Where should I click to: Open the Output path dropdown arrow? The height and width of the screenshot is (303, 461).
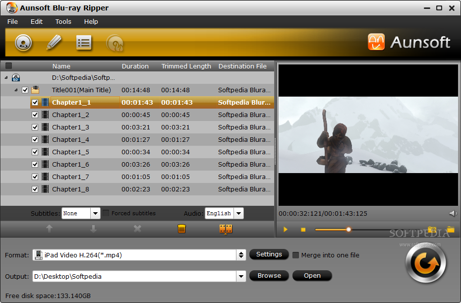point(241,276)
